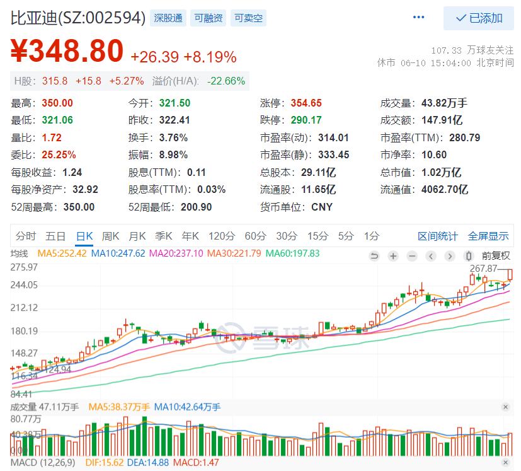Click the 换手 value 3.76%
521x471 pixels.
coord(173,137)
